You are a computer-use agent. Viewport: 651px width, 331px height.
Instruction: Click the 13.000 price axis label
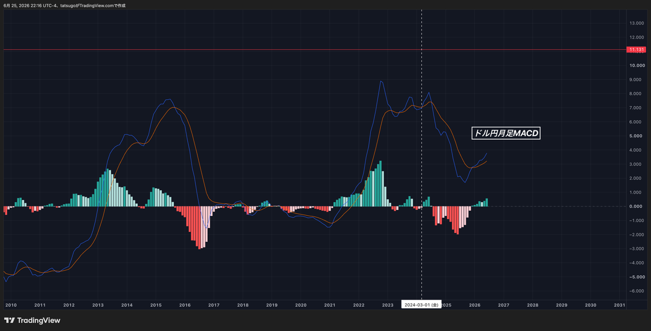(x=636, y=23)
